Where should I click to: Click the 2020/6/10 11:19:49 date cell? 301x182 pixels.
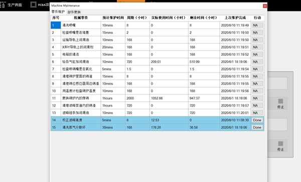click(235, 25)
